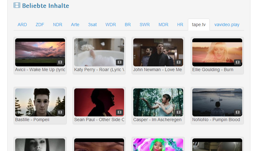Screen dimensions: 258x151
Task: Click film icon on Ellie Goulding thumbnail
Action: 237,62
